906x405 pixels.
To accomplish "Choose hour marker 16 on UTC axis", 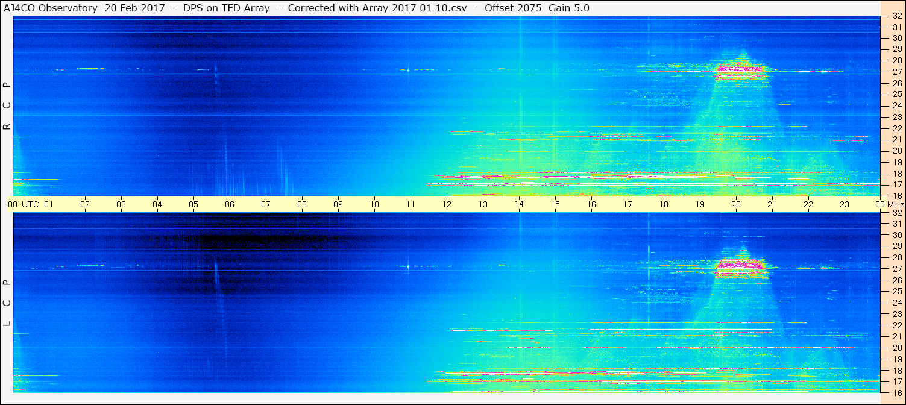I will click(x=591, y=204).
